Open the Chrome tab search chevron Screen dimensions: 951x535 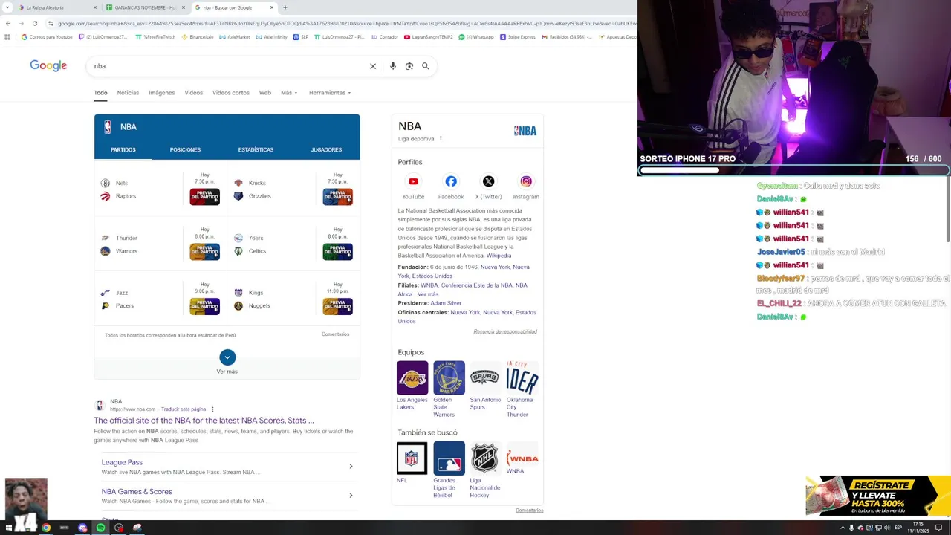(7, 7)
